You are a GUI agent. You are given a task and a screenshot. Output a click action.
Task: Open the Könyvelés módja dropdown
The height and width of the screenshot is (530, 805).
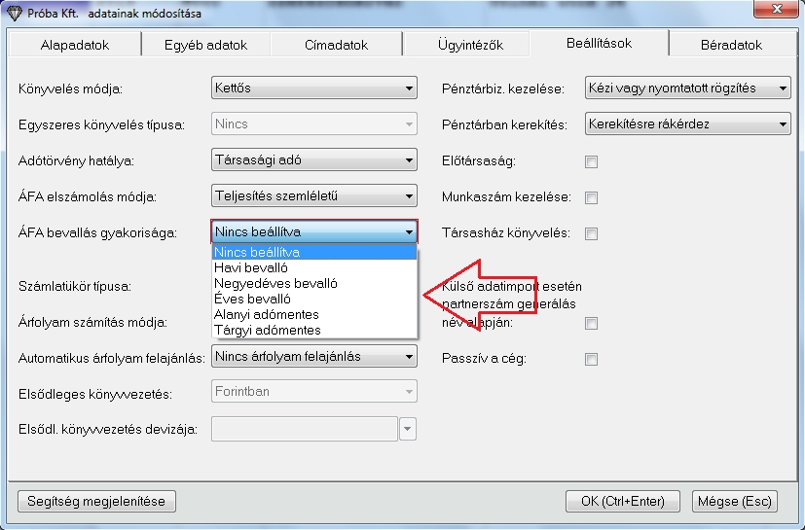coord(313,88)
